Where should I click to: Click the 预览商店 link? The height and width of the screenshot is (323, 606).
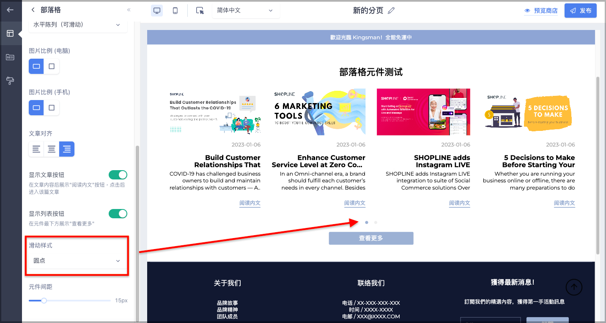point(541,11)
